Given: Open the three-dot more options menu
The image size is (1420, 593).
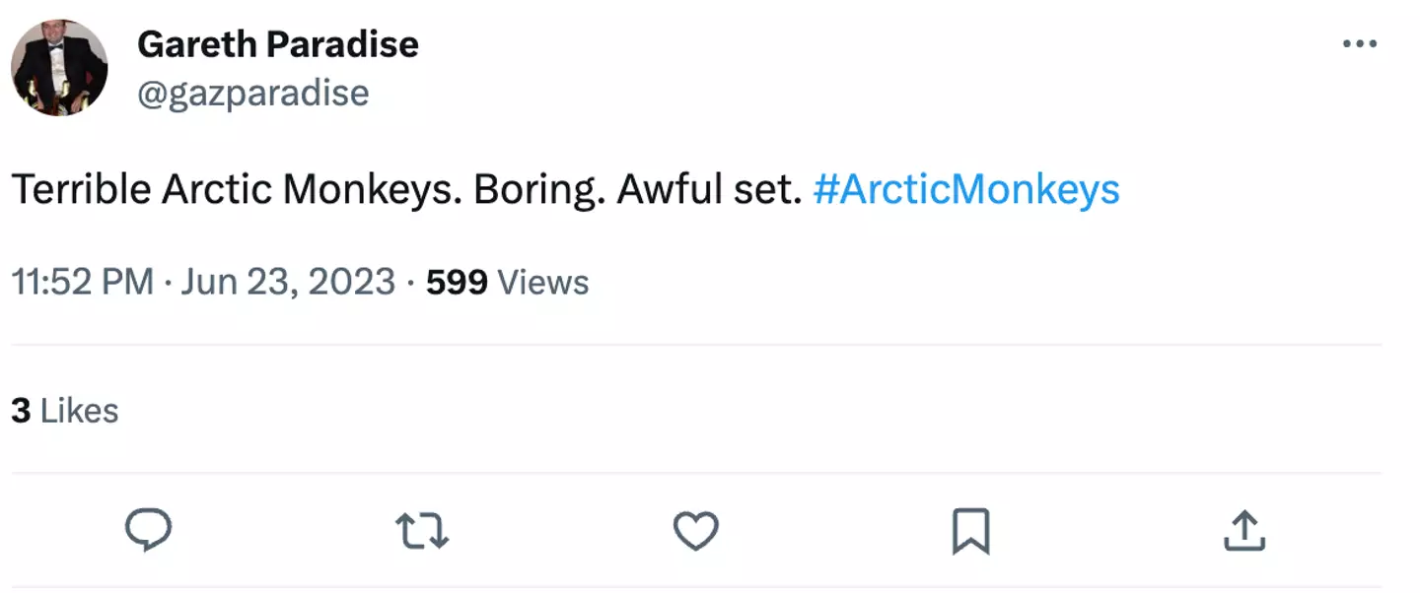Looking at the screenshot, I should point(1360,44).
